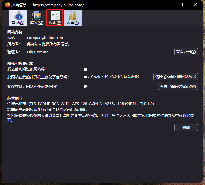The width and height of the screenshot is (205, 185).
Task: Switch to the Media (媒体) tab
Action: pos(36,18)
